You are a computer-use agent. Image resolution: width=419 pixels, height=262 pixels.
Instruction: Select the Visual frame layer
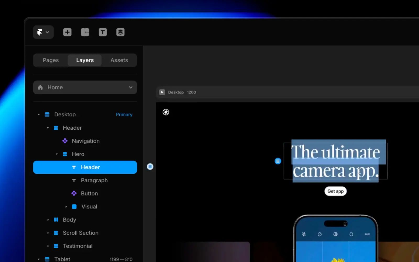pyautogui.click(x=85, y=207)
